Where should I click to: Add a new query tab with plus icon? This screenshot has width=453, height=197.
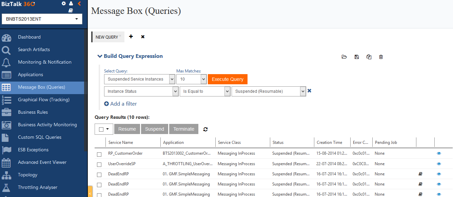[x=131, y=37]
